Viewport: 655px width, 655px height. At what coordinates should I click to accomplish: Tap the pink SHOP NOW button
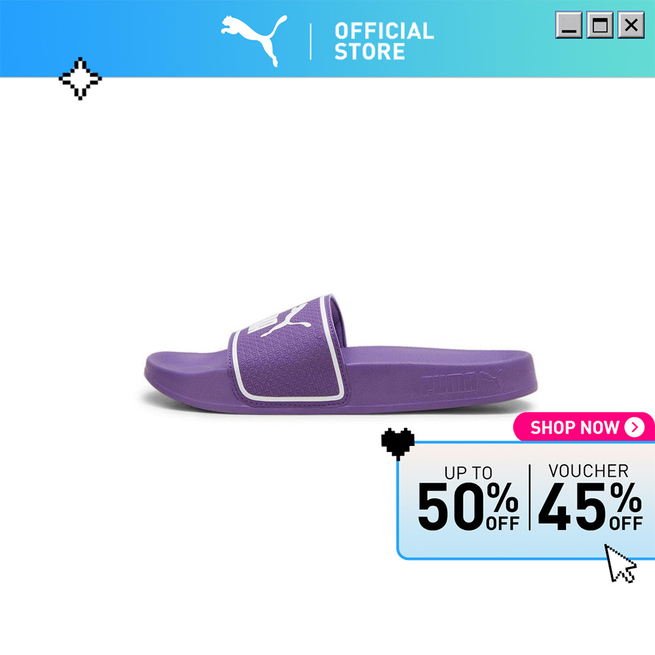click(584, 427)
